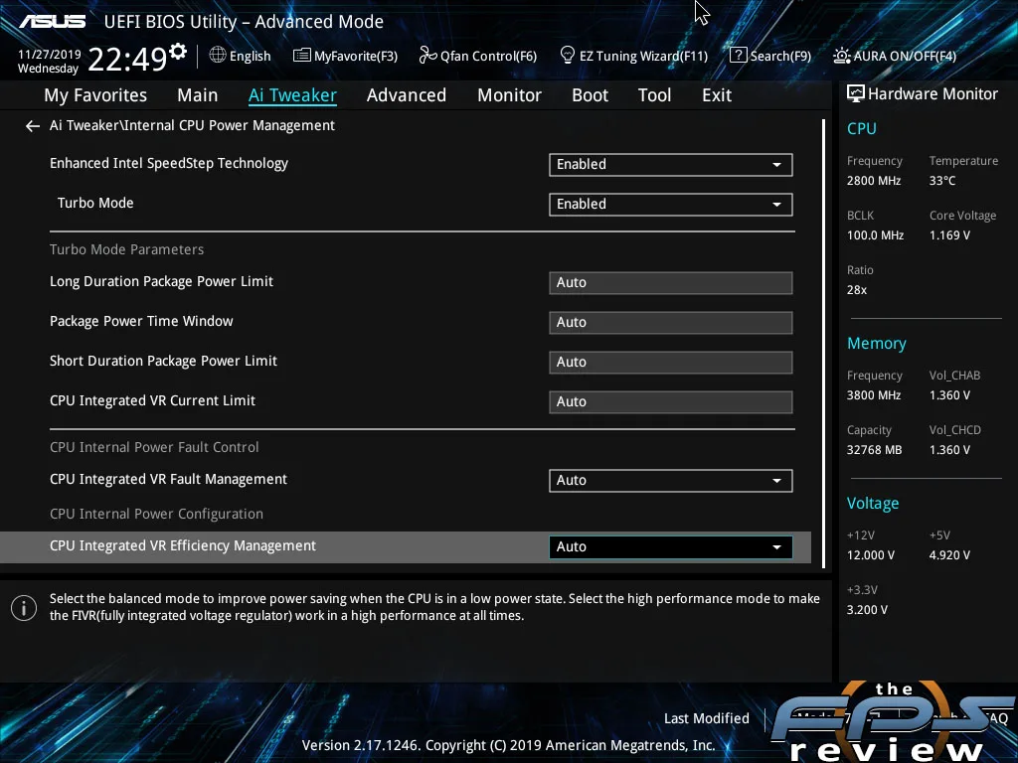
Task: Click BCLK value 100.0 MHz
Action: (875, 235)
